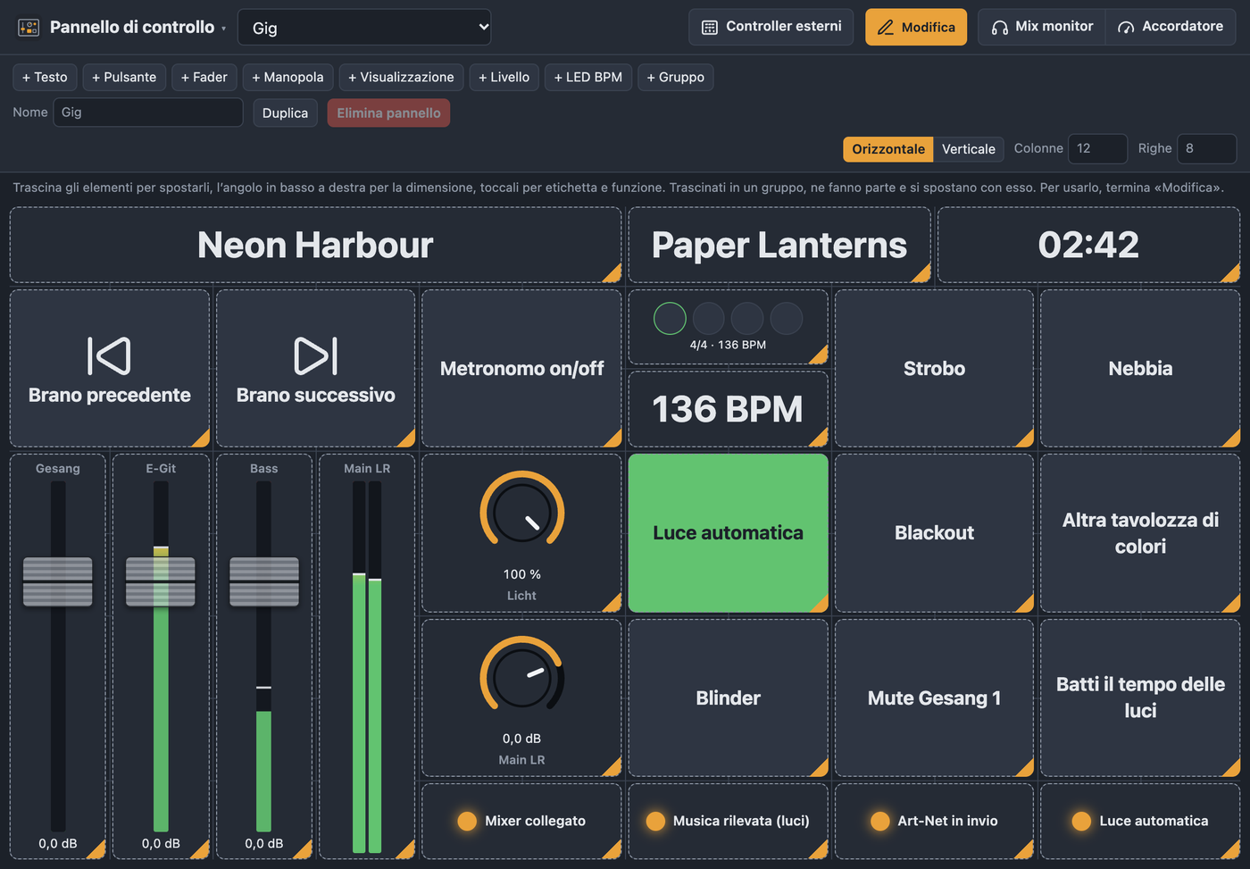
Task: Toggle Metronomo on/off
Action: (521, 368)
